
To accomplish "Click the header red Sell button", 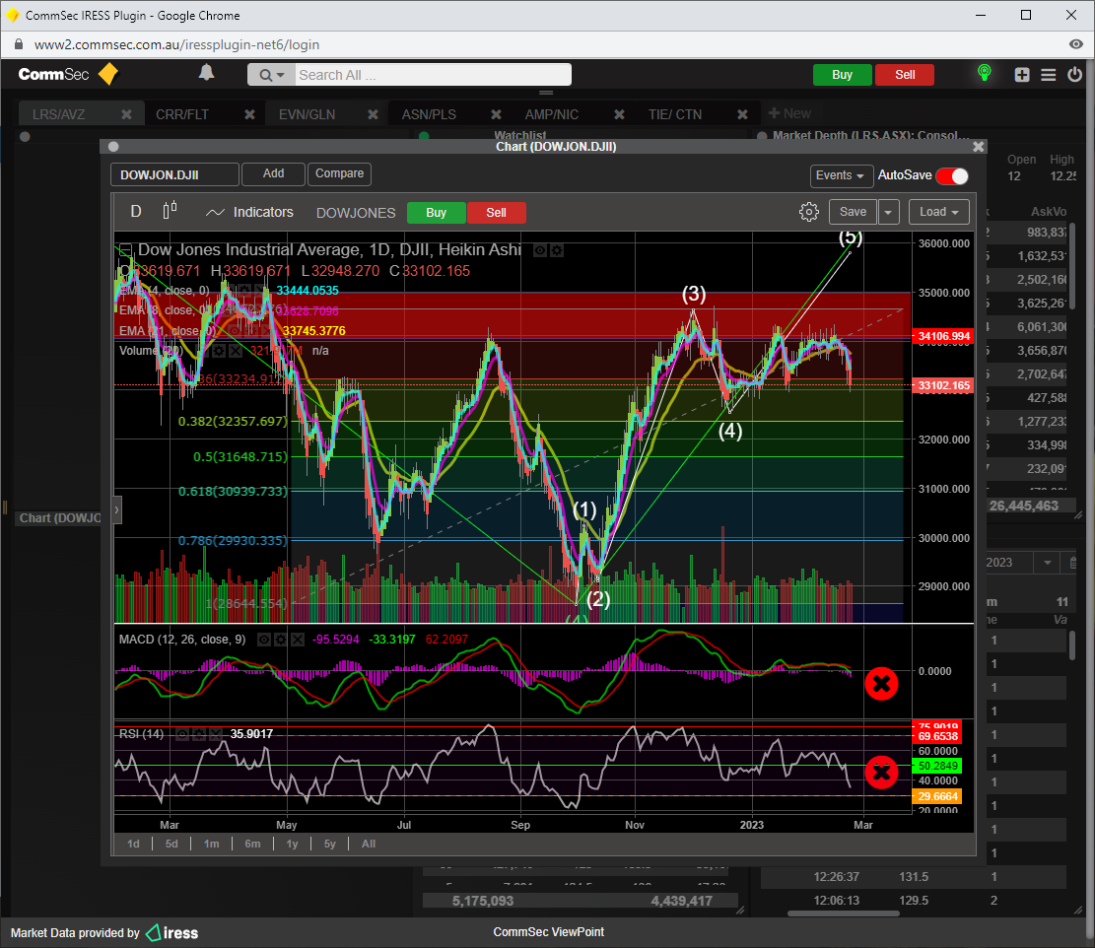I will [905, 75].
